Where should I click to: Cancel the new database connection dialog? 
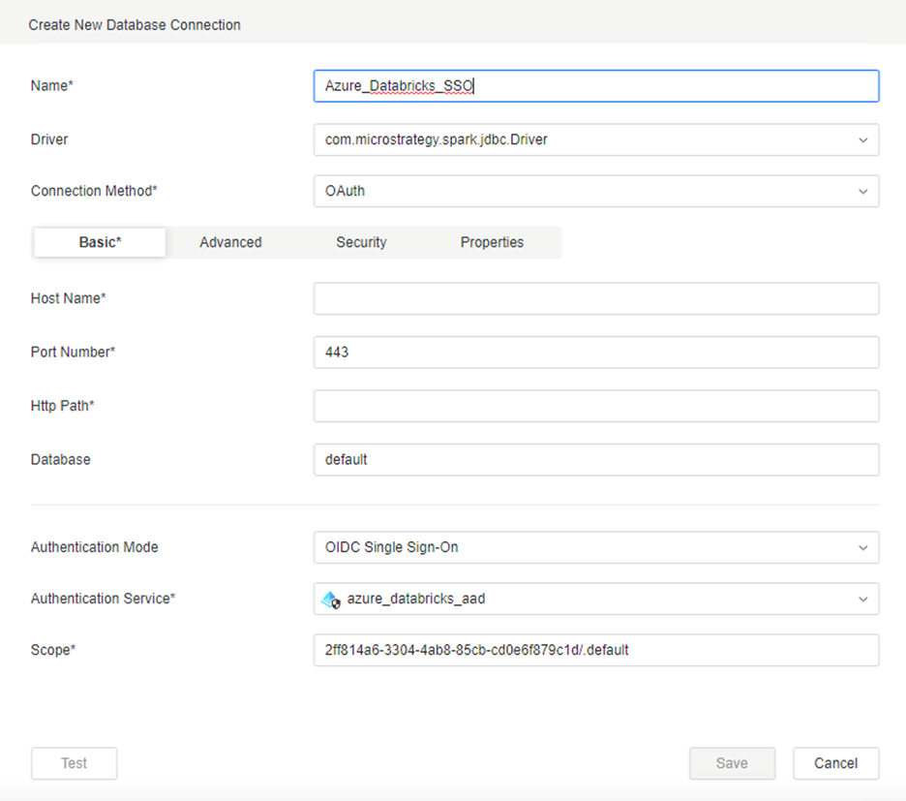[835, 763]
